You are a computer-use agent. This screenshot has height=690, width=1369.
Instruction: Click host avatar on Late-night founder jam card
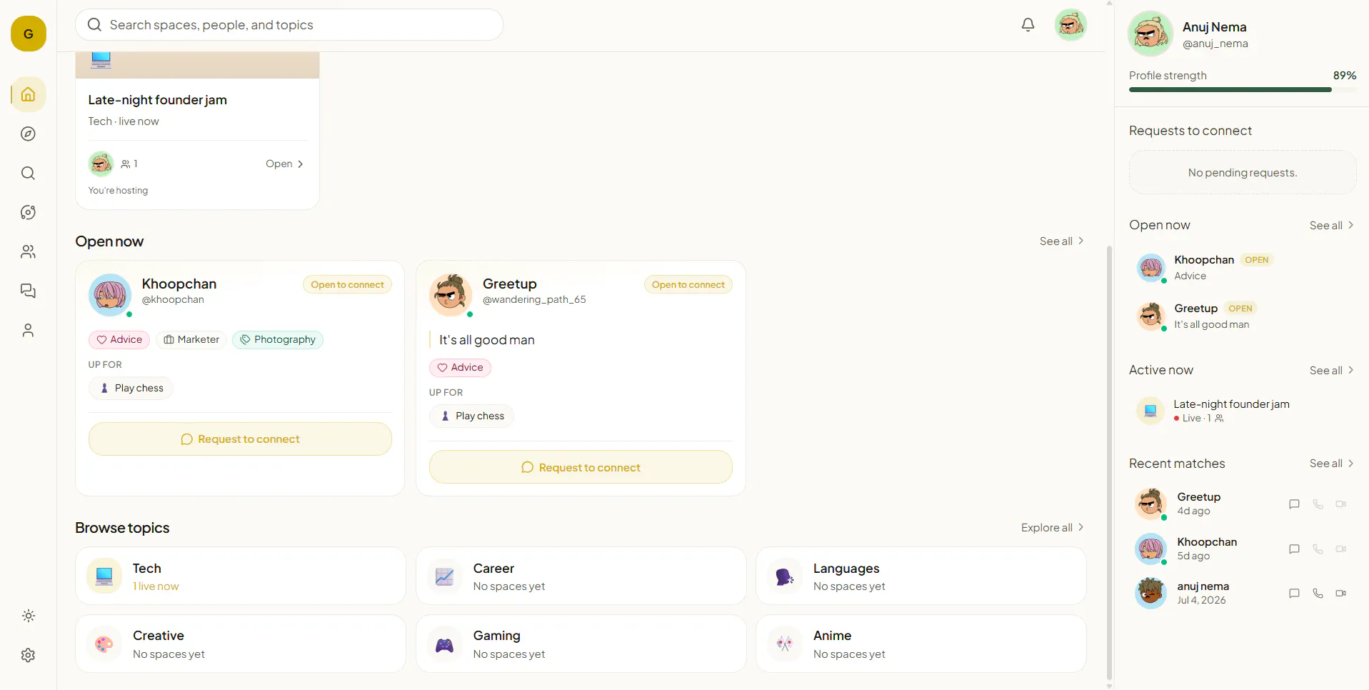tap(101, 164)
